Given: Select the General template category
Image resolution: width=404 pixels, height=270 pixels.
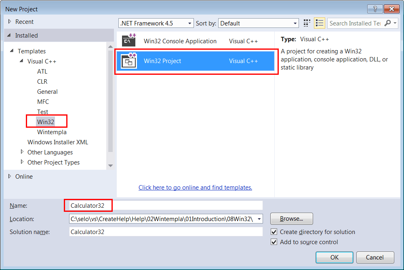Looking at the screenshot, I should [x=47, y=91].
